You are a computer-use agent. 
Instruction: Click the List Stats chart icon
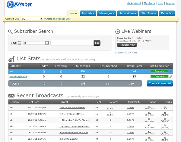click(x=11, y=59)
